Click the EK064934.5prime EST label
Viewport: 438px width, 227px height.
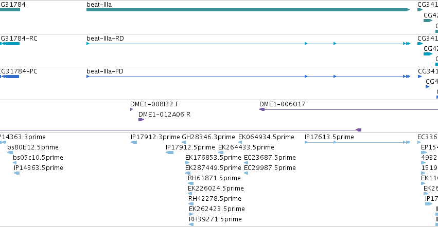(x=266, y=137)
